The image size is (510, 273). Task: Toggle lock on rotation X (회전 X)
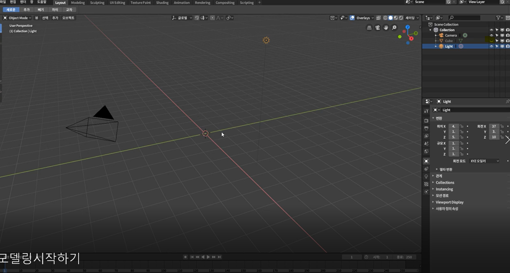pos(502,126)
